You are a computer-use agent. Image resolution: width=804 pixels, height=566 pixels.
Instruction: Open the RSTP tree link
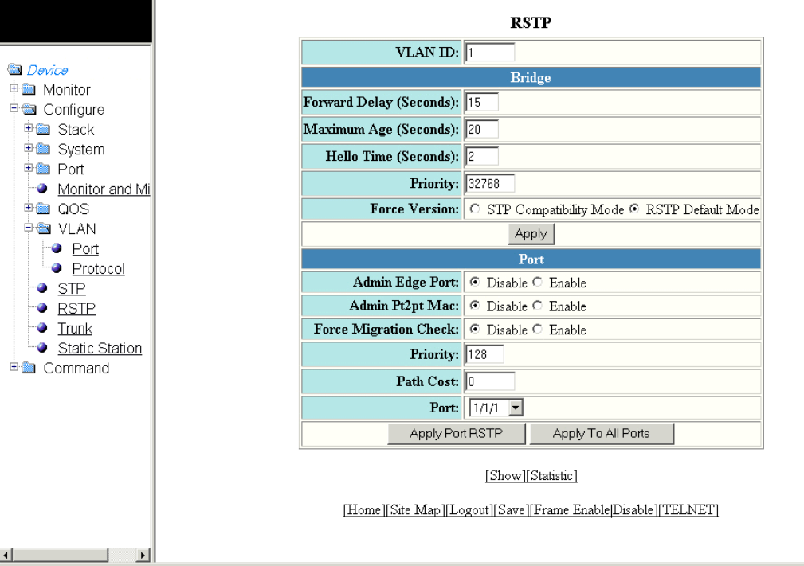click(x=76, y=308)
